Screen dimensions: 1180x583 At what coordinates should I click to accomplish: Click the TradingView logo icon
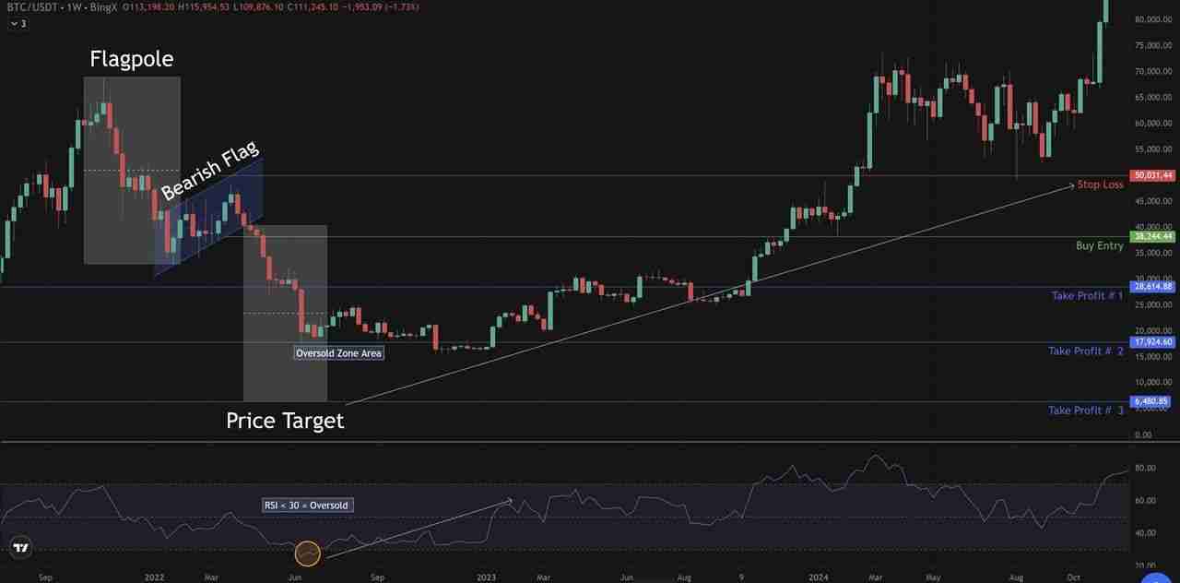20,548
